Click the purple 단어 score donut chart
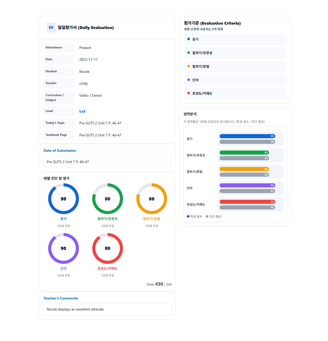Image resolution: width=328 pixels, height=341 pixels. [x=64, y=248]
